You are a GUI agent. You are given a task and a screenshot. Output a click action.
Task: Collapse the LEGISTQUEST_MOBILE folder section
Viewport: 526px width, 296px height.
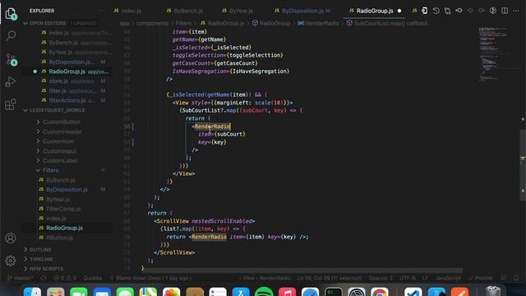coord(57,110)
